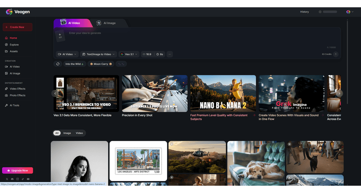This screenshot has width=361, height=193.
Task: Click the Video Effects sparkle icon
Action: pyautogui.click(x=6, y=89)
